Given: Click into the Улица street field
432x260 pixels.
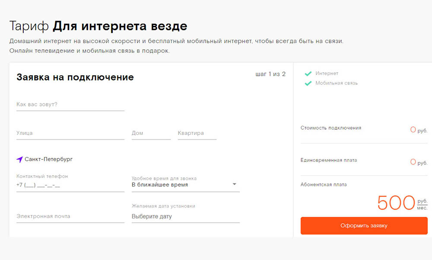Looking at the screenshot, I should [70, 133].
